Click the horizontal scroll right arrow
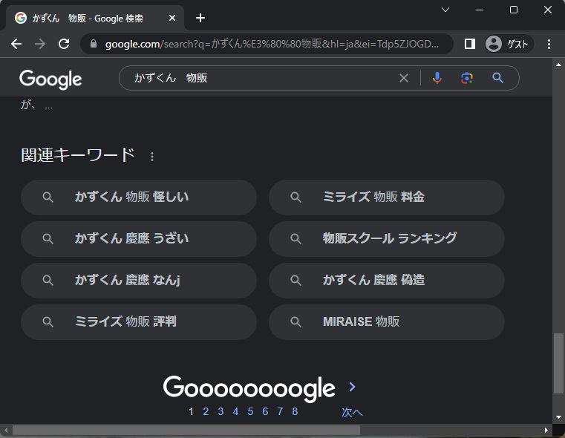 click(x=546, y=430)
